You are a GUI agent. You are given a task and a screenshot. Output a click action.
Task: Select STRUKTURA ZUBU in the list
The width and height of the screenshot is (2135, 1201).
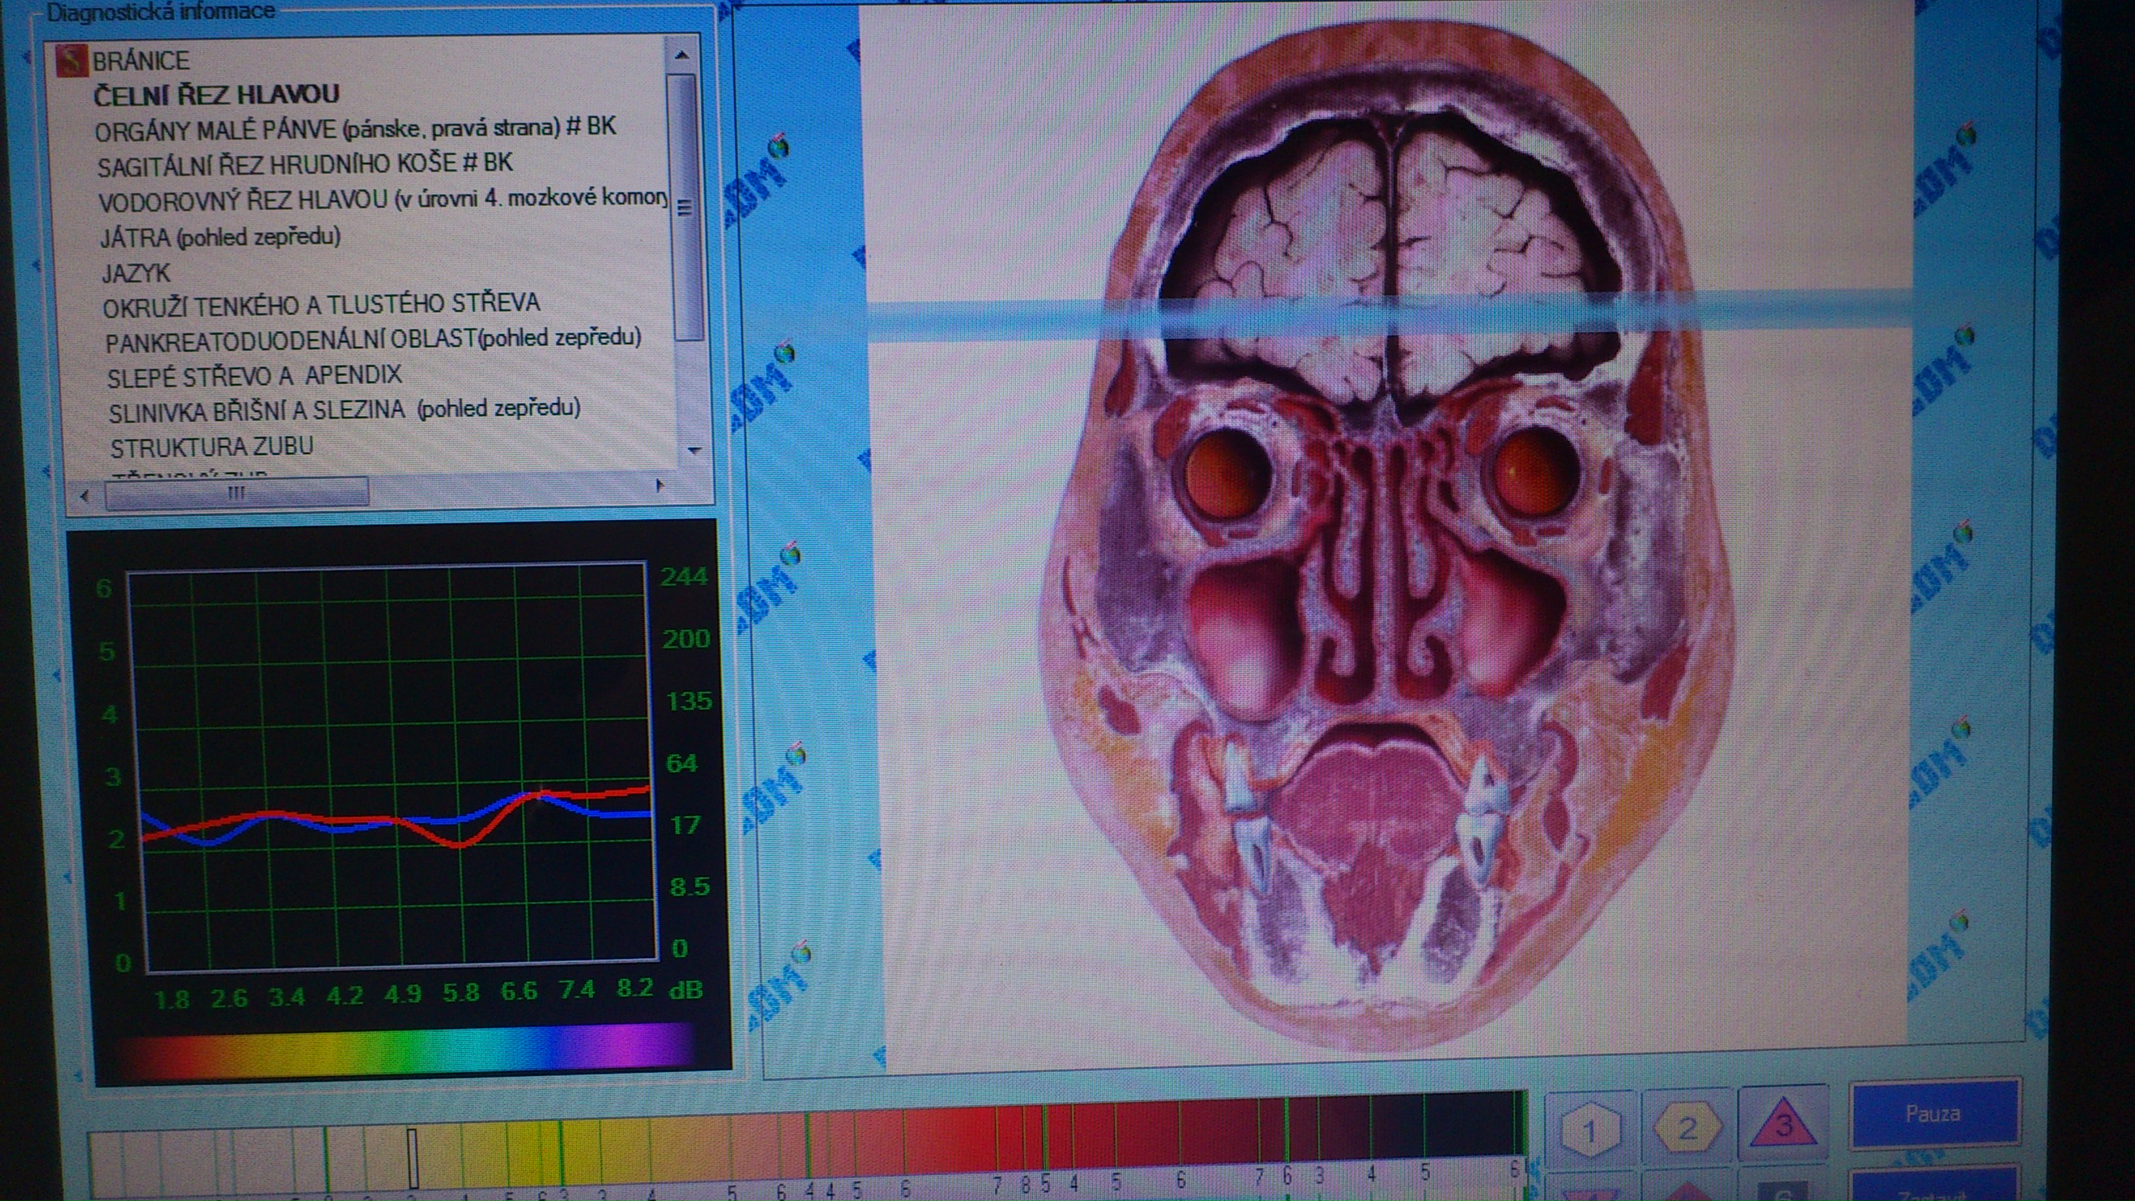(212, 447)
